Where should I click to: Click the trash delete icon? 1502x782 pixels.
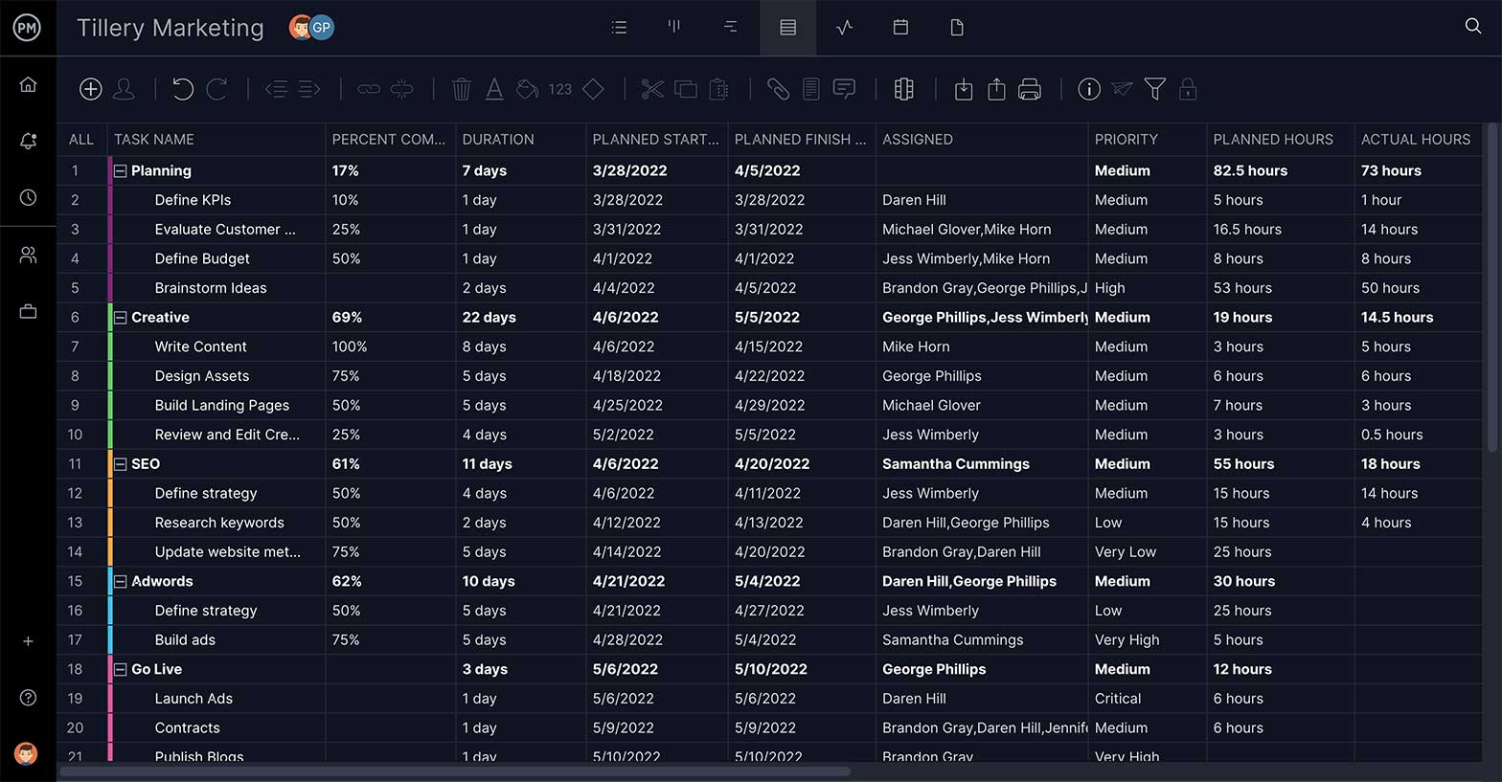coord(461,89)
